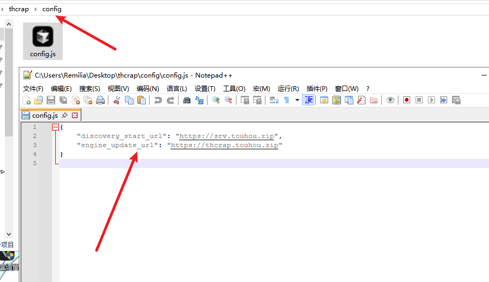Open the 搜索(S) menu
489x282 pixels.
pyautogui.click(x=90, y=89)
